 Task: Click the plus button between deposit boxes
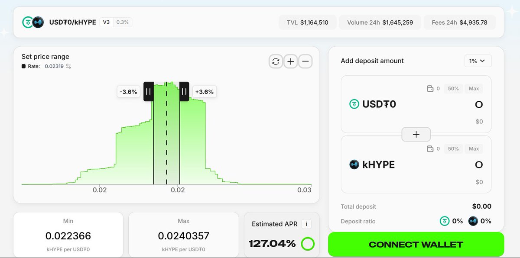click(416, 135)
